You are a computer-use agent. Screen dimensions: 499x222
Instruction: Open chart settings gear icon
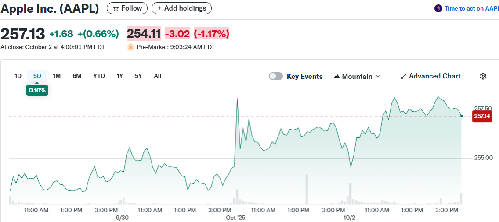point(483,76)
